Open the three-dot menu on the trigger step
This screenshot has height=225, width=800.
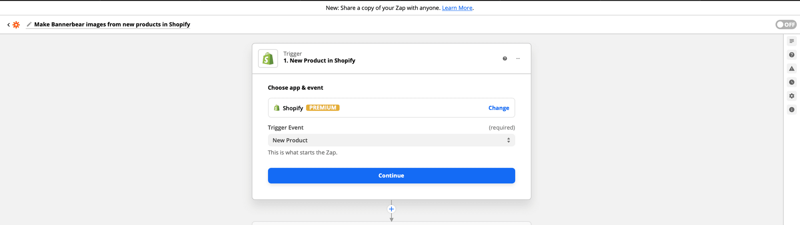coord(518,59)
